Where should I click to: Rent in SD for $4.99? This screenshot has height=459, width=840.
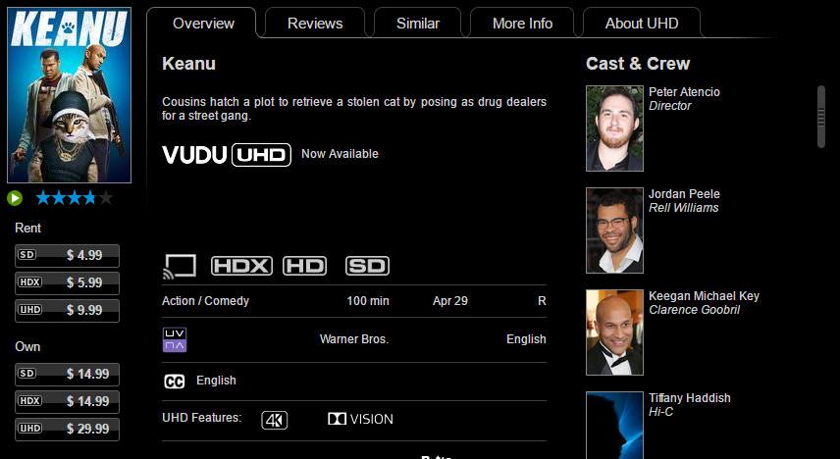coord(67,255)
